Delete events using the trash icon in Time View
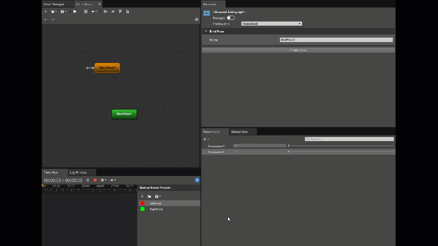The image size is (438, 246). (x=87, y=180)
